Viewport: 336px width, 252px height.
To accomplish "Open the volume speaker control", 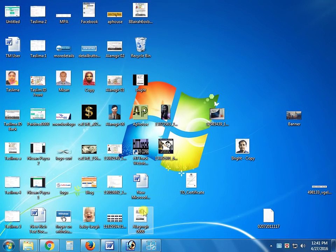I will [x=303, y=246].
